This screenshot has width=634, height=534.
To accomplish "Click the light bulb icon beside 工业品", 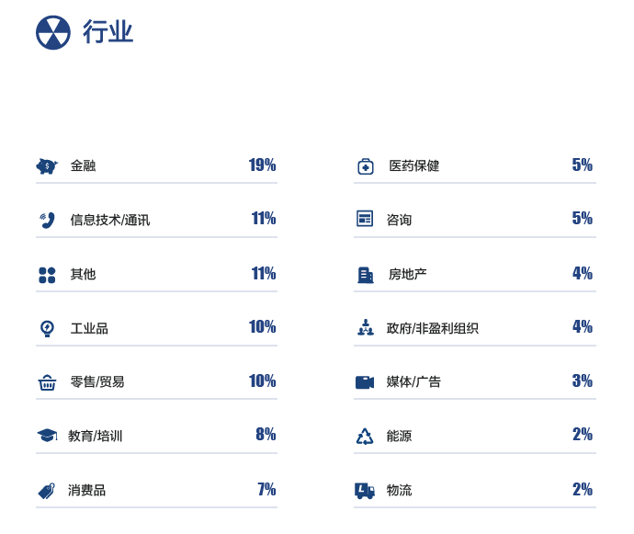I will (47, 328).
